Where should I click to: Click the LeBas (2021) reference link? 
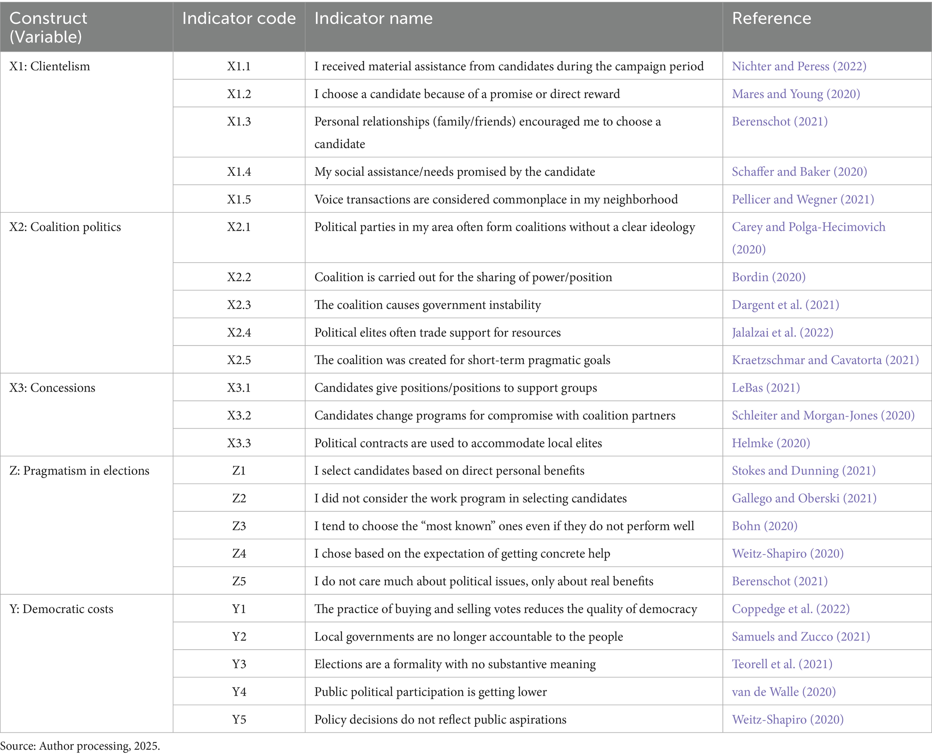pos(766,388)
